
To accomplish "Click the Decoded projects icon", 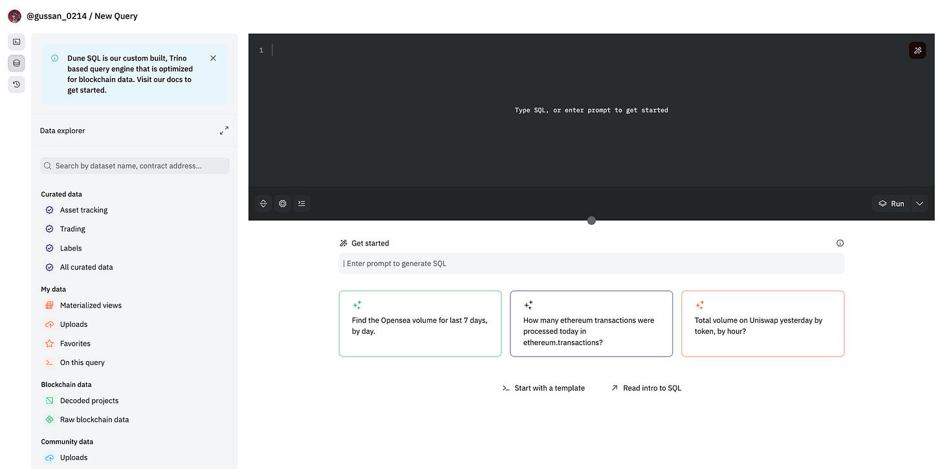I will coord(49,401).
